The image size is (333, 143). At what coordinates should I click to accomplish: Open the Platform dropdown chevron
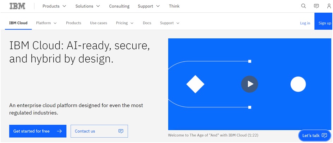click(55, 23)
